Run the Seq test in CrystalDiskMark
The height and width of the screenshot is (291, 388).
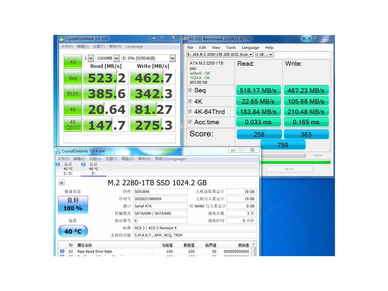click(73, 78)
